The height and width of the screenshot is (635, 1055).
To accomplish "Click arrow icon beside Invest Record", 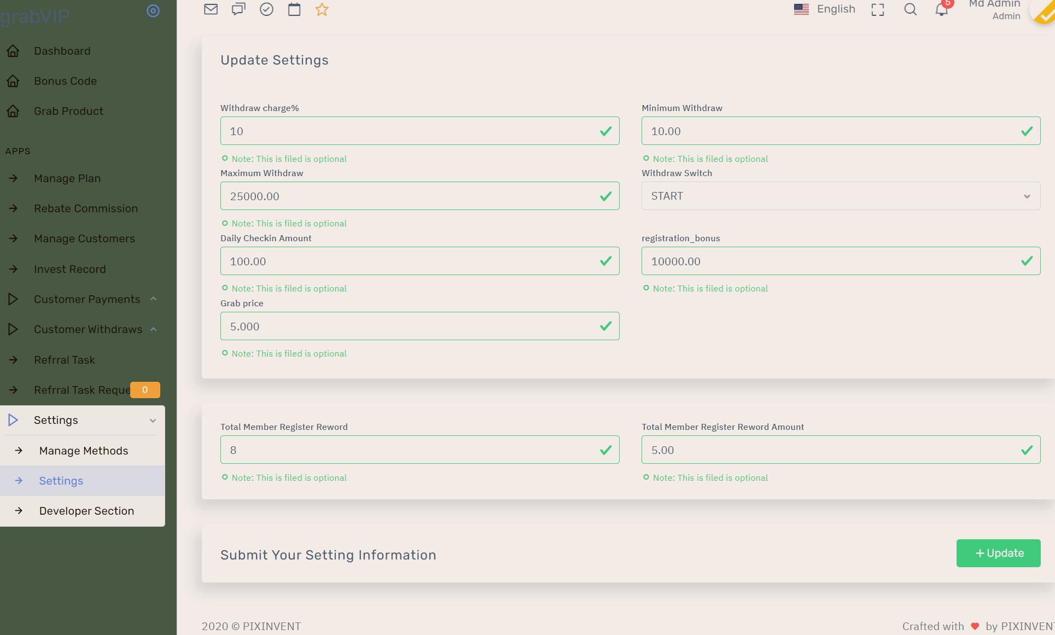I will (x=13, y=269).
